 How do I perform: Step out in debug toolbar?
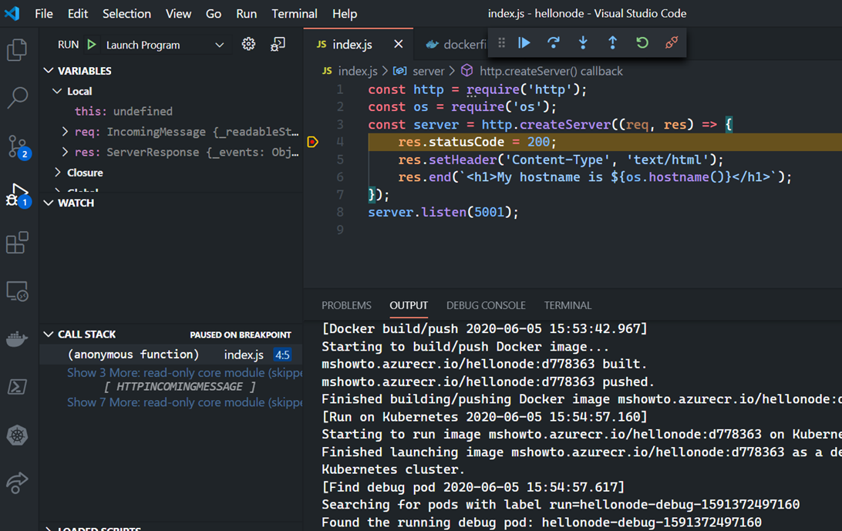pos(613,42)
